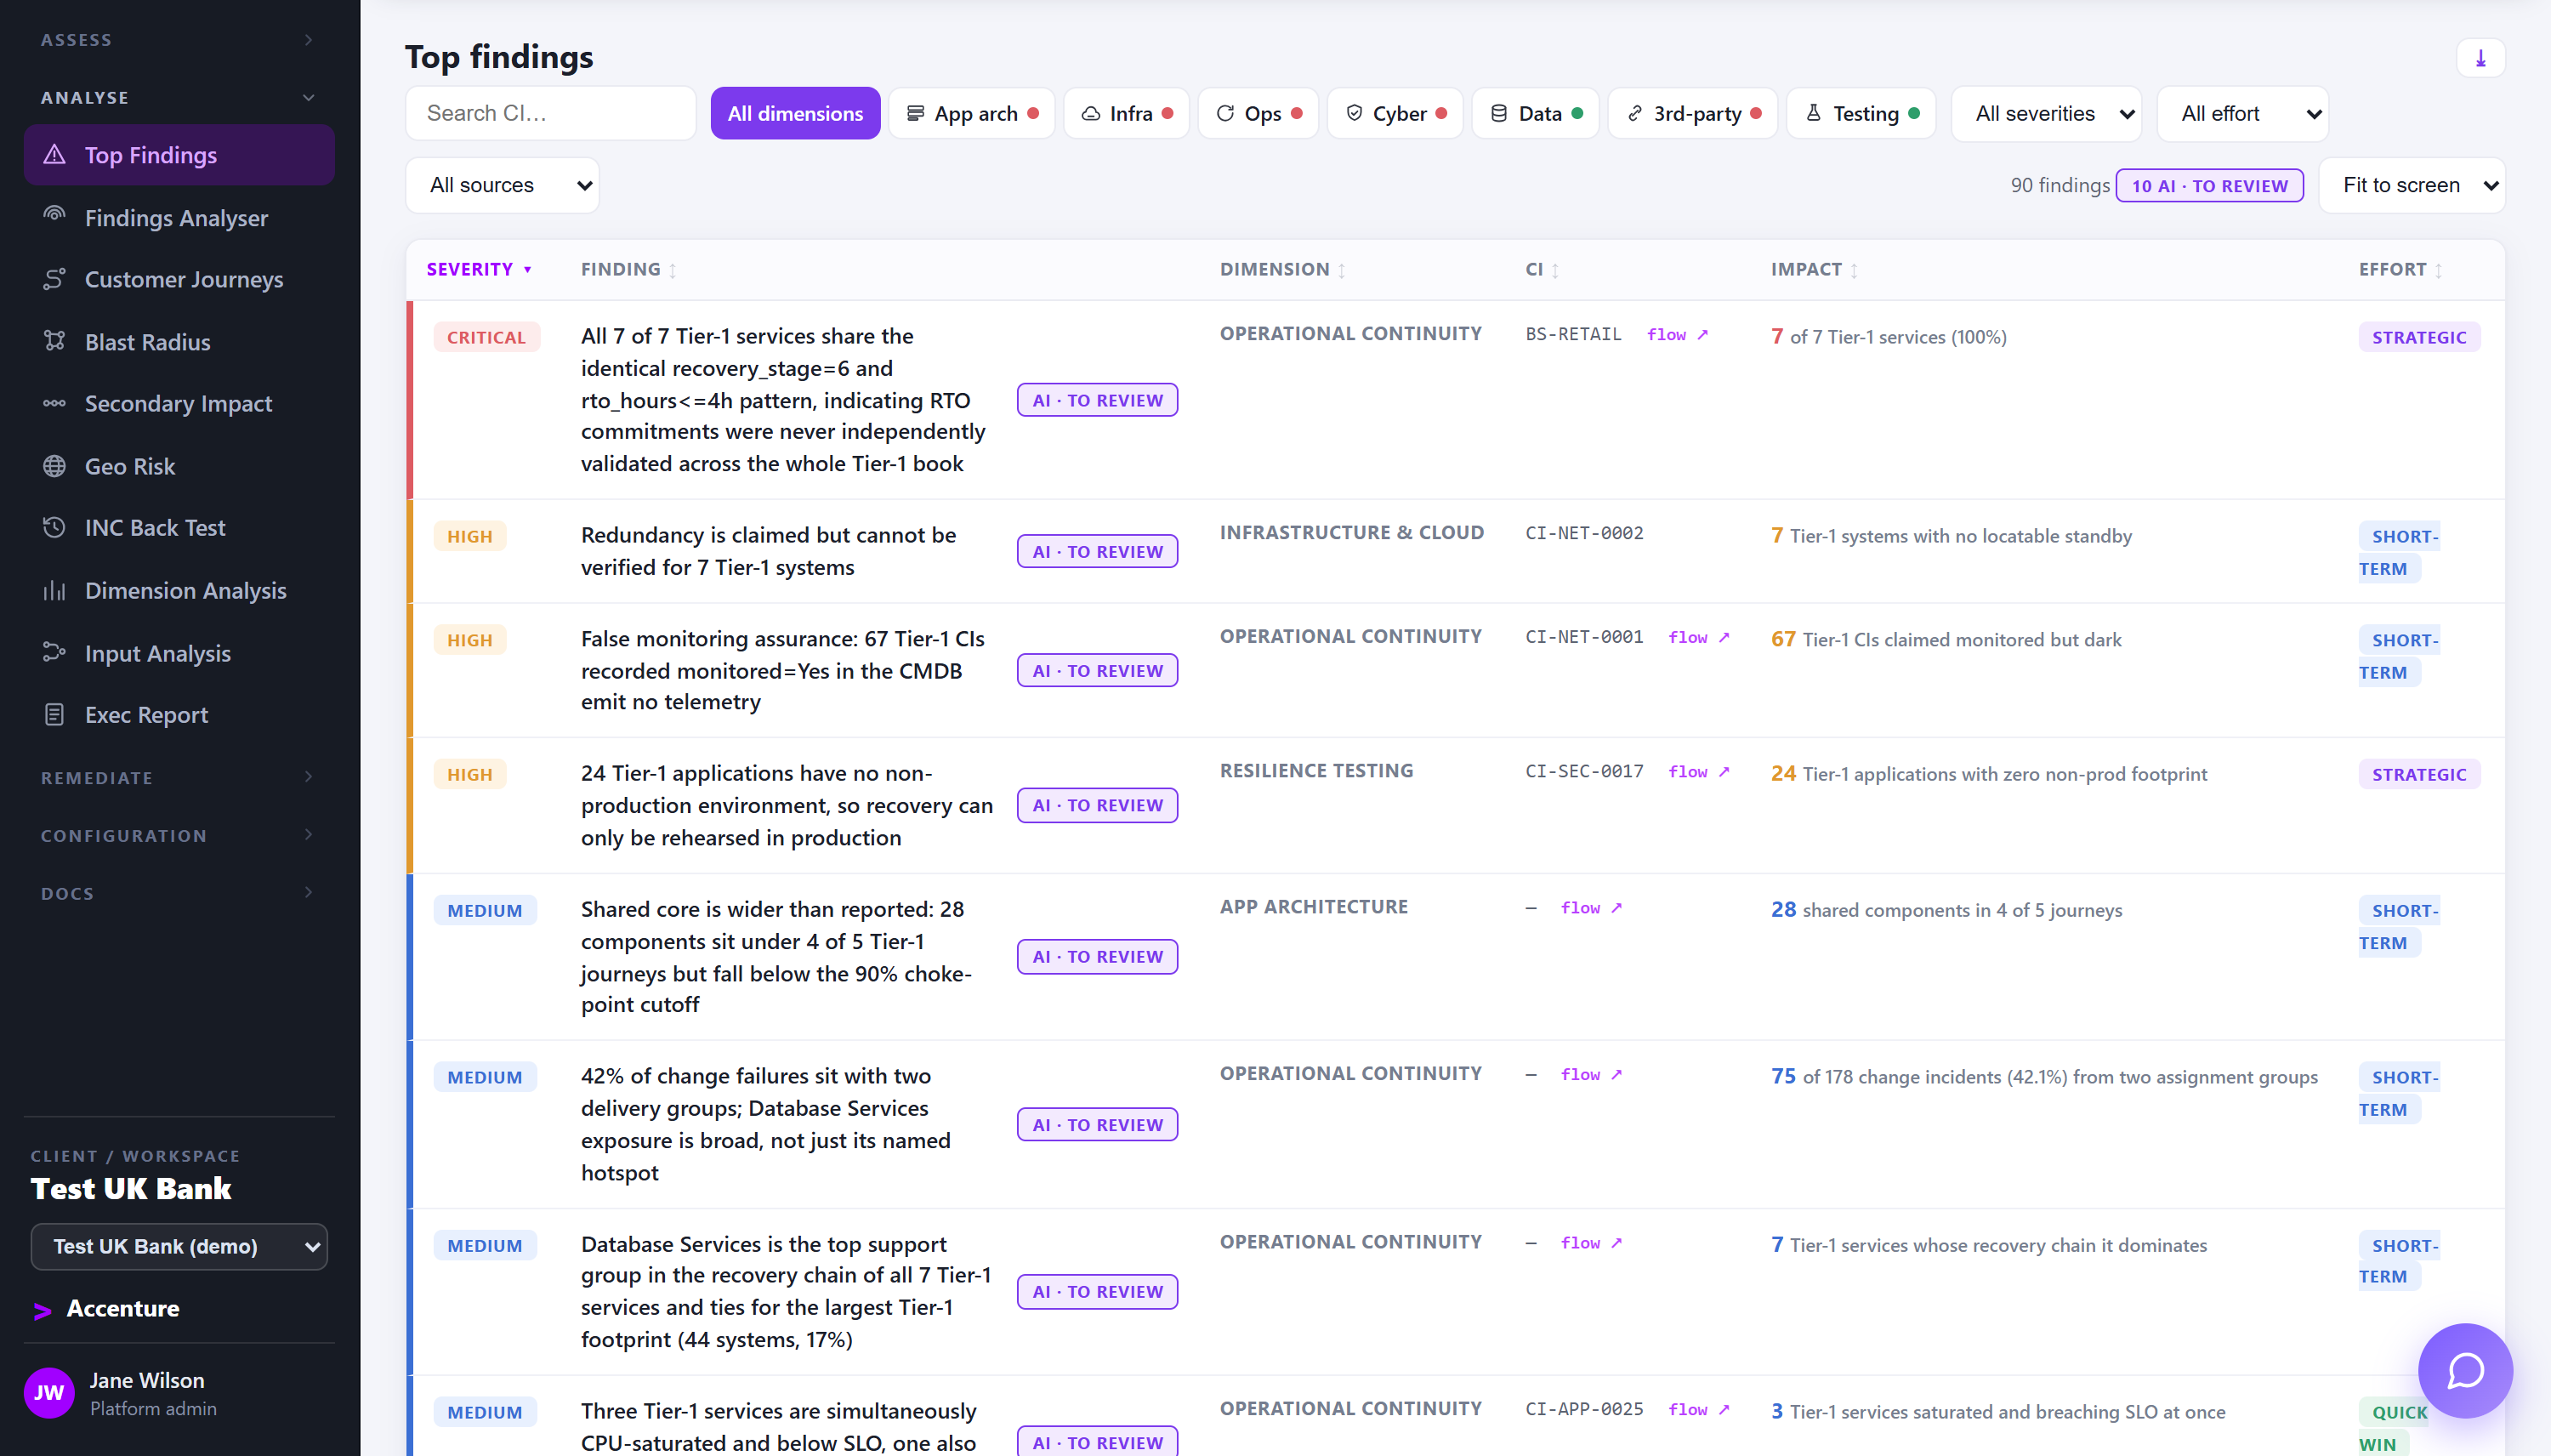The image size is (2551, 1456).
Task: Toggle the App arch dimension filter
Action: [x=972, y=113]
